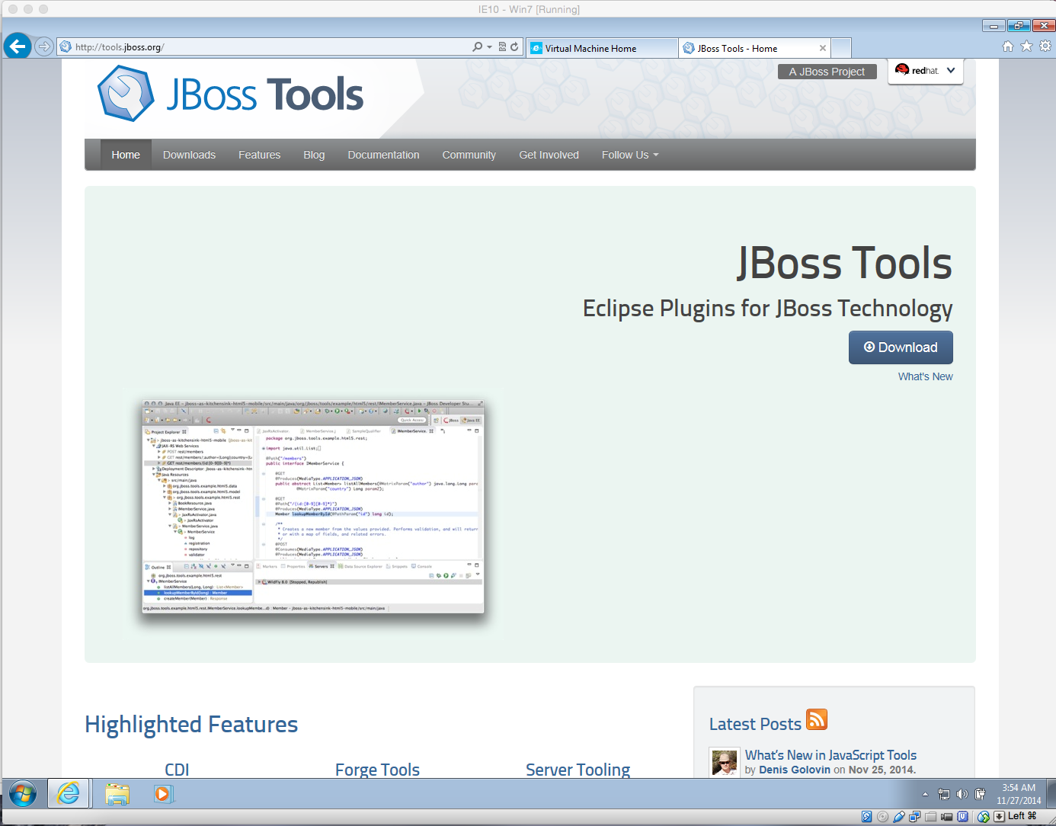Open the Windows Start menu orb
Image resolution: width=1056 pixels, height=826 pixels.
tap(23, 794)
